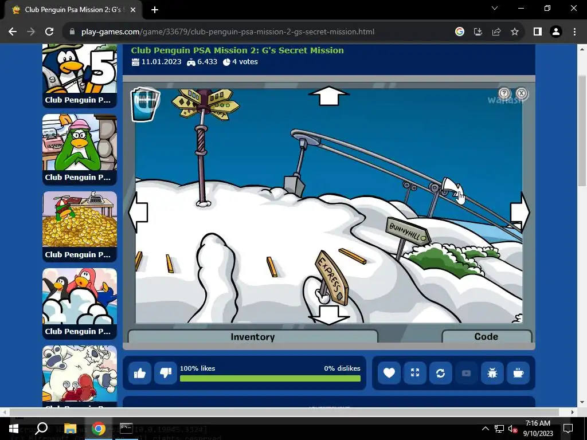
Task: Click the muted volume tray icon
Action: point(512,429)
